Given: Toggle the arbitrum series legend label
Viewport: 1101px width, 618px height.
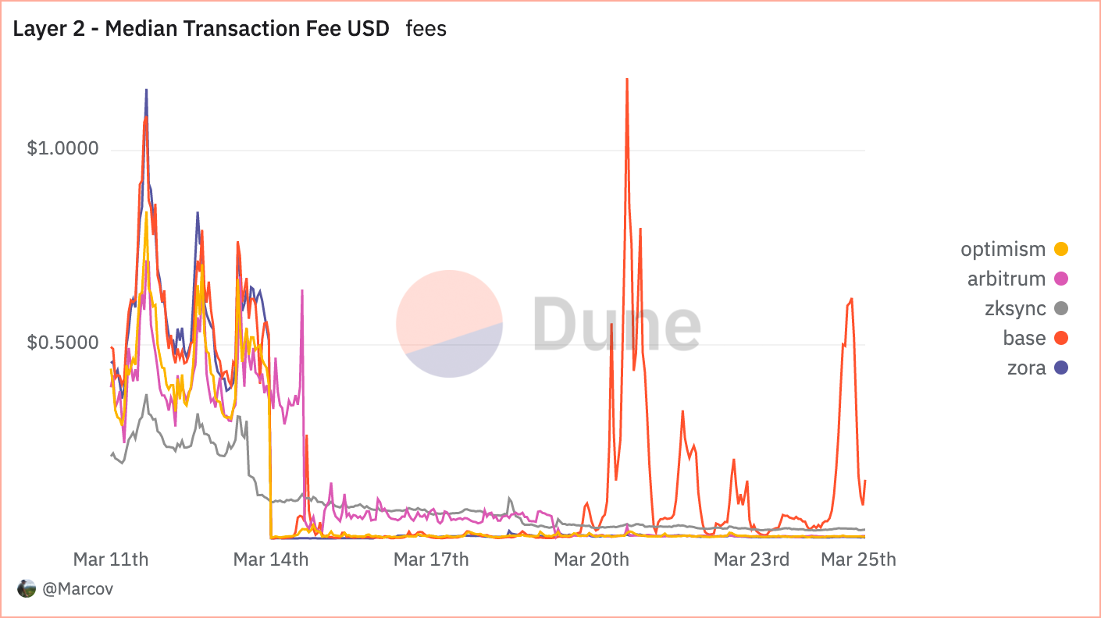Looking at the screenshot, I should click(1006, 279).
